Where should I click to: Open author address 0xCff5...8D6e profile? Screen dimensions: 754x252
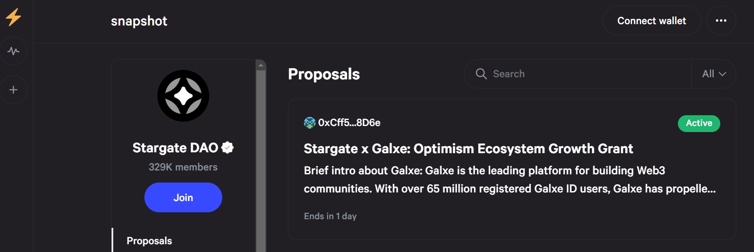click(x=349, y=123)
